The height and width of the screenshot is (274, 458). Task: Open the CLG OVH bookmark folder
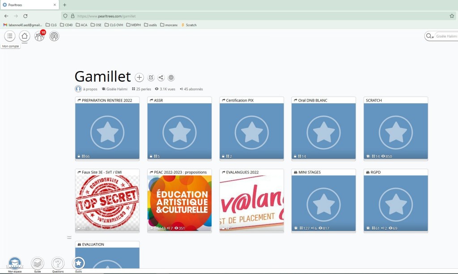114,25
